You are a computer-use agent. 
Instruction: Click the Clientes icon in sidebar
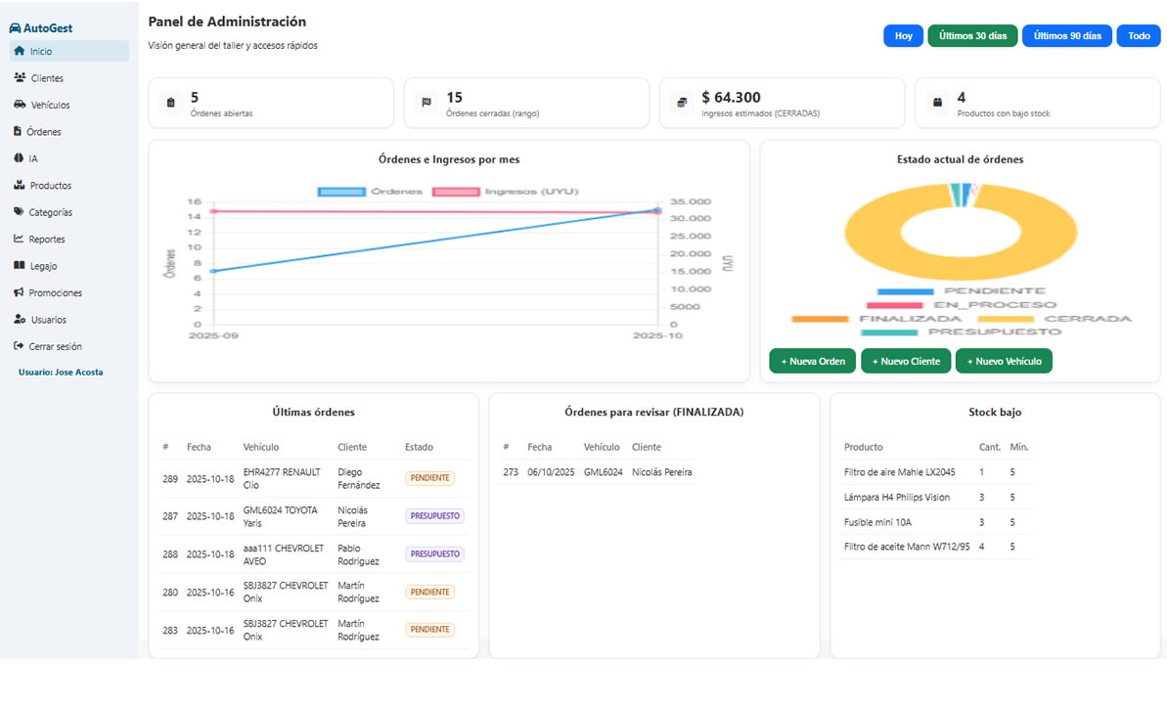[20, 77]
